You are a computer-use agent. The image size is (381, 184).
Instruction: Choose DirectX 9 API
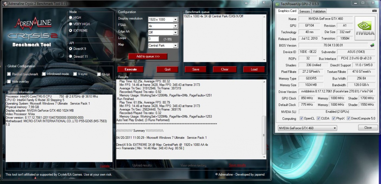(x=71, y=49)
